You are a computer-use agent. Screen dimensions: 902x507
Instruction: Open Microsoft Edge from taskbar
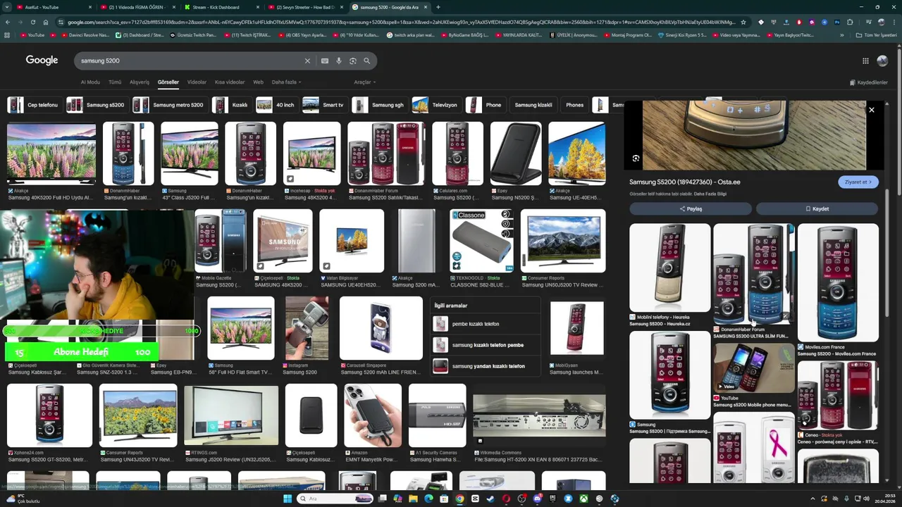428,499
